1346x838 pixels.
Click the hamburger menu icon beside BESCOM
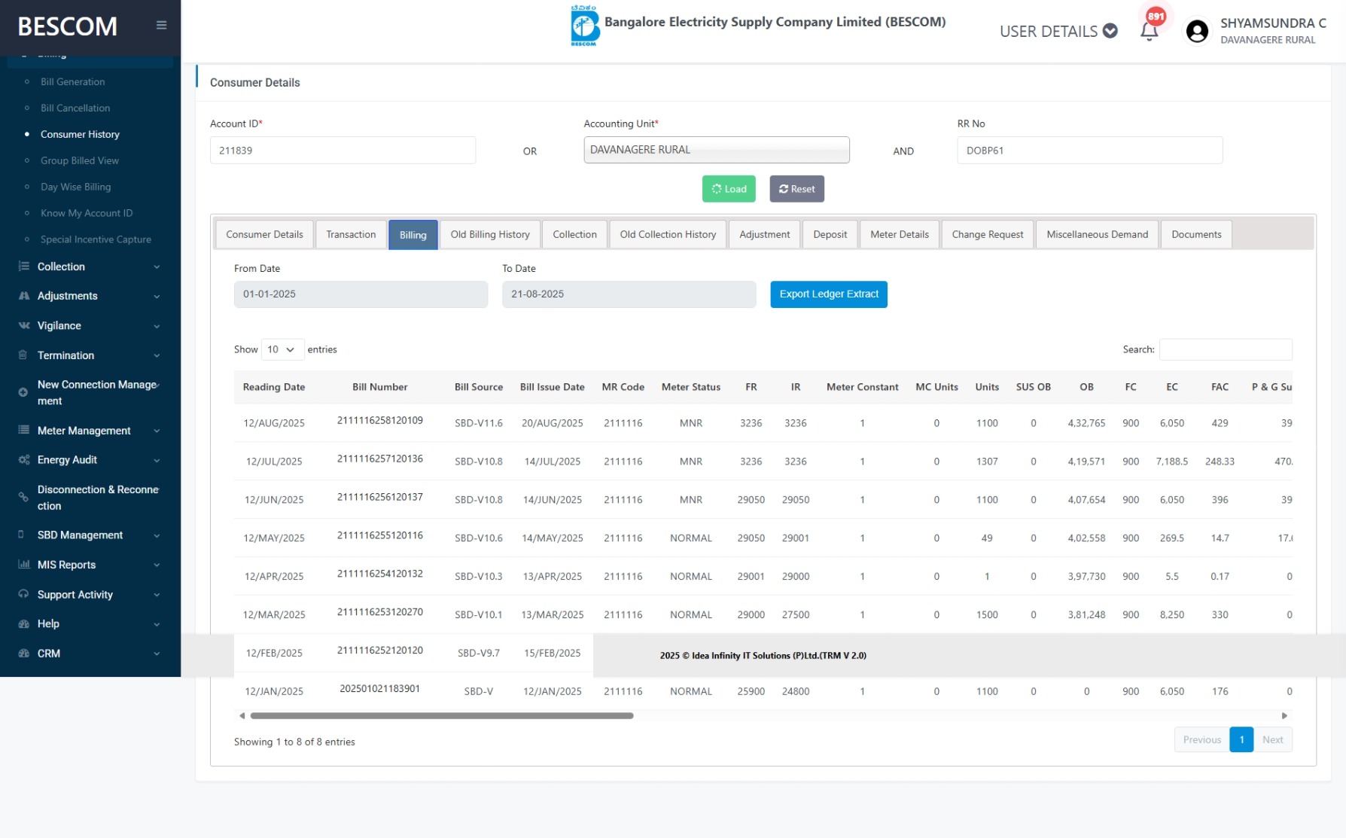[161, 26]
